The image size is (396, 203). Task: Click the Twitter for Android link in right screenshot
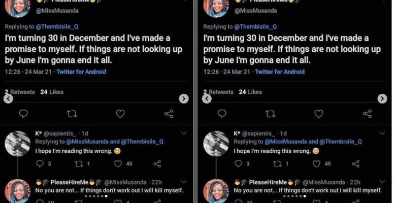279,72
